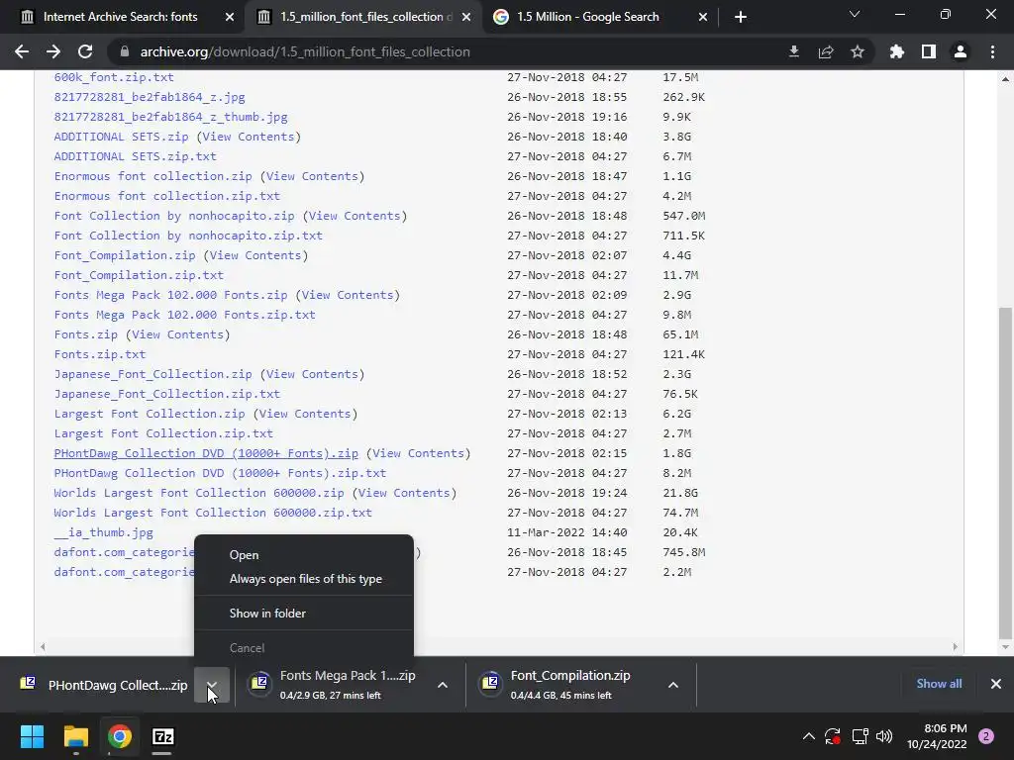Share this page via the share icon
1014x760 pixels.
click(826, 51)
